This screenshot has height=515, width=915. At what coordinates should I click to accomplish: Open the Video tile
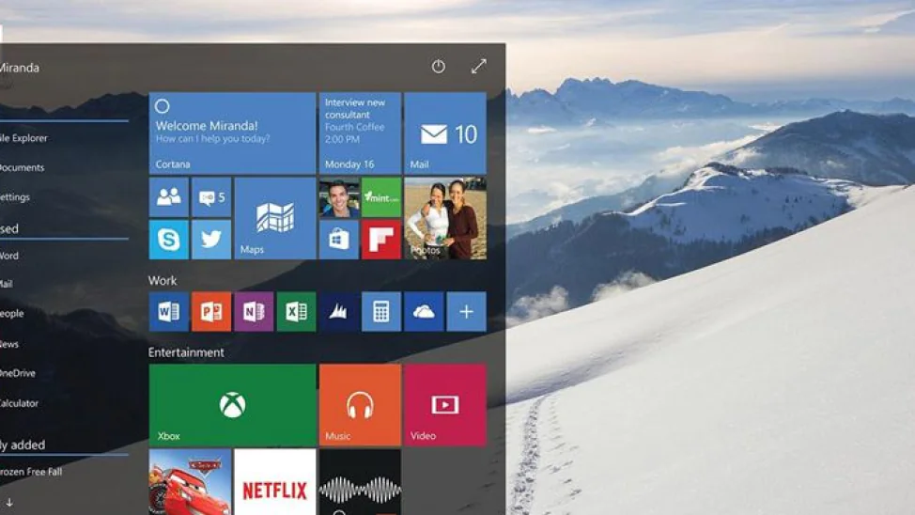pos(445,405)
